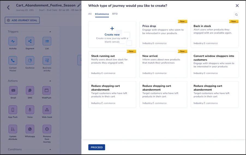
Task: Select the Whatsapp action icon
Action: pyautogui.click(x=30, y=129)
